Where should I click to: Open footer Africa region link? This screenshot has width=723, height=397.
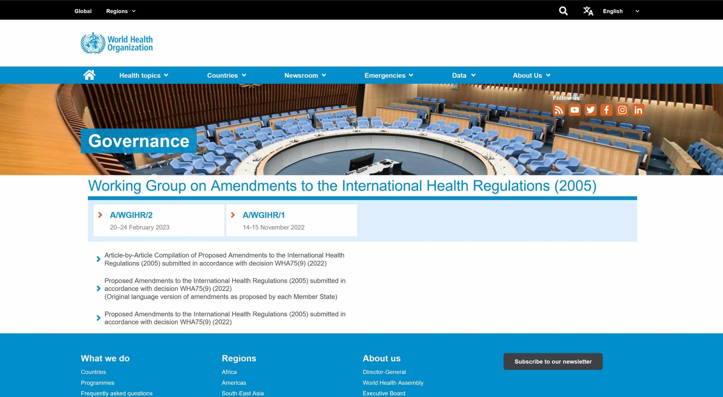point(229,372)
